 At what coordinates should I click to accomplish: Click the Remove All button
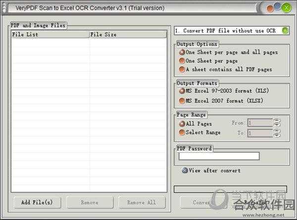click(x=142, y=203)
